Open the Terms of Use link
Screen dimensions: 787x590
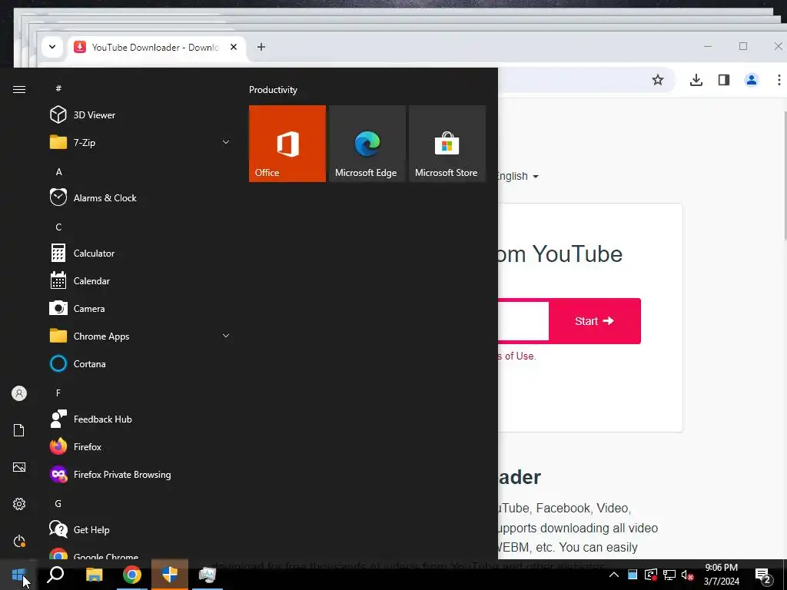tap(517, 356)
